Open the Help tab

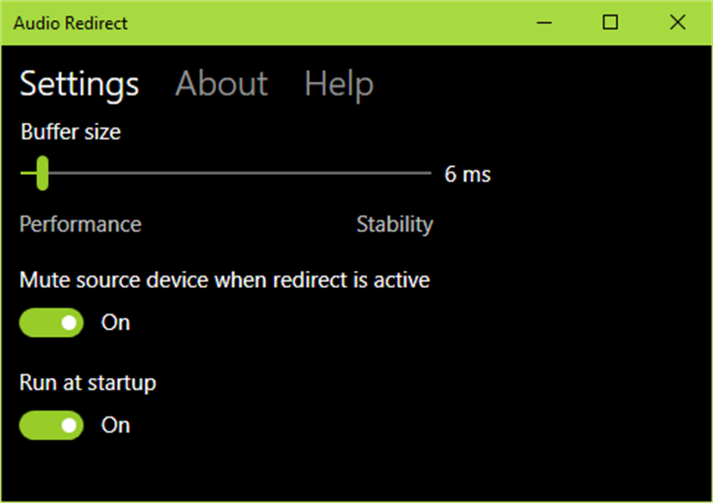point(339,84)
